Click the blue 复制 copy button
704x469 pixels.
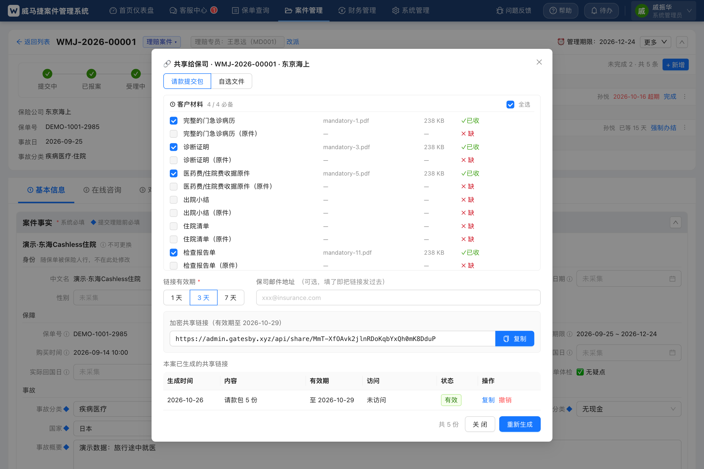[515, 339]
